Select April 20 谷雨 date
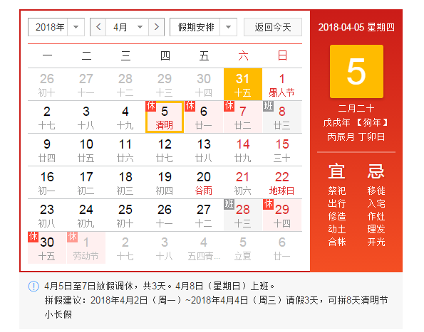 tap(204, 183)
